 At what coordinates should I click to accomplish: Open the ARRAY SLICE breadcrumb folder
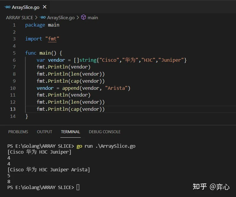[x=20, y=18]
